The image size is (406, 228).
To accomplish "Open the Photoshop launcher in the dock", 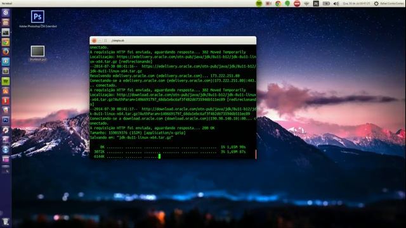I will pos(6,120).
